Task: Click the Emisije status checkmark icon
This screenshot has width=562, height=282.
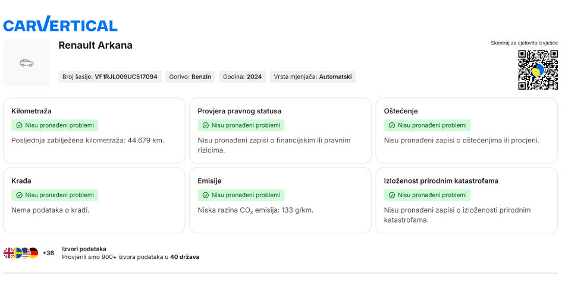Action: pyautogui.click(x=205, y=195)
